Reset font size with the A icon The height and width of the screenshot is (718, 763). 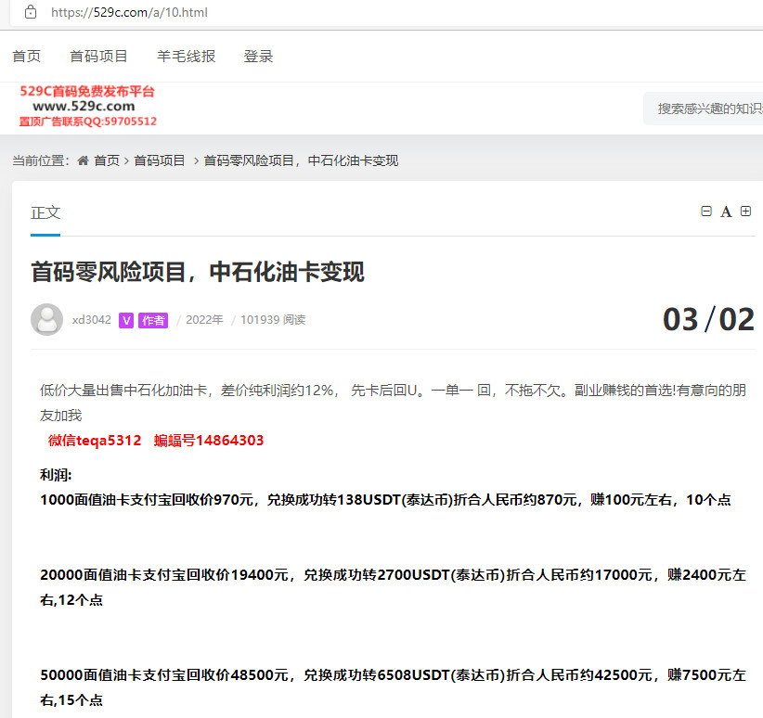[x=726, y=212]
